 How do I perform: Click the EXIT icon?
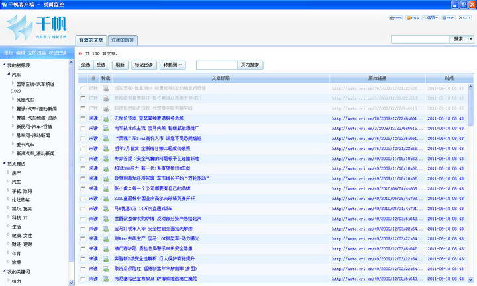pyautogui.click(x=464, y=18)
